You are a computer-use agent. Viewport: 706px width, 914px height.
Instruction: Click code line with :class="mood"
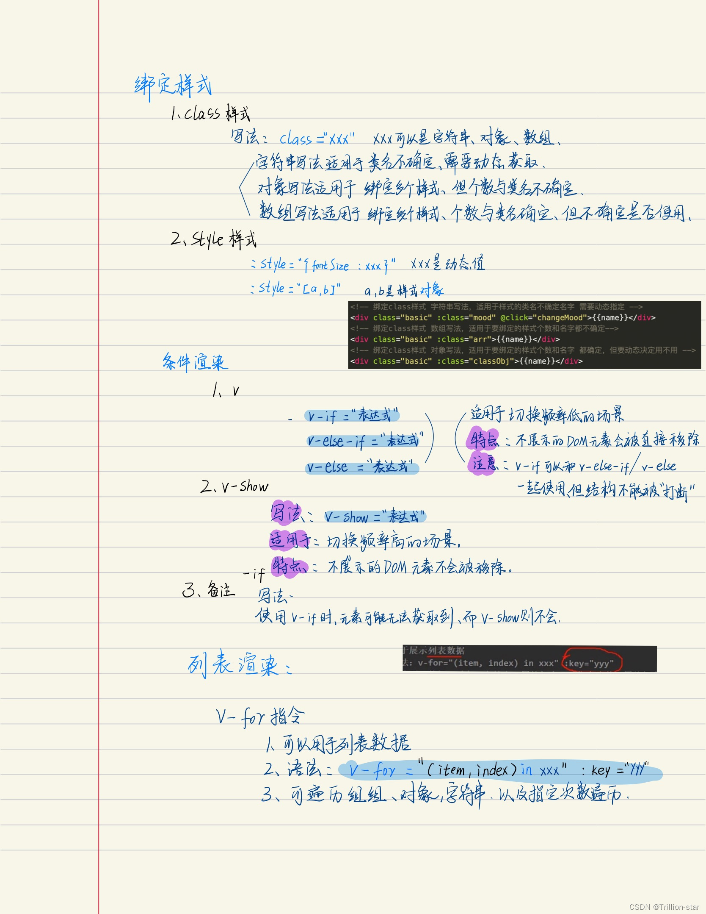pyautogui.click(x=502, y=317)
